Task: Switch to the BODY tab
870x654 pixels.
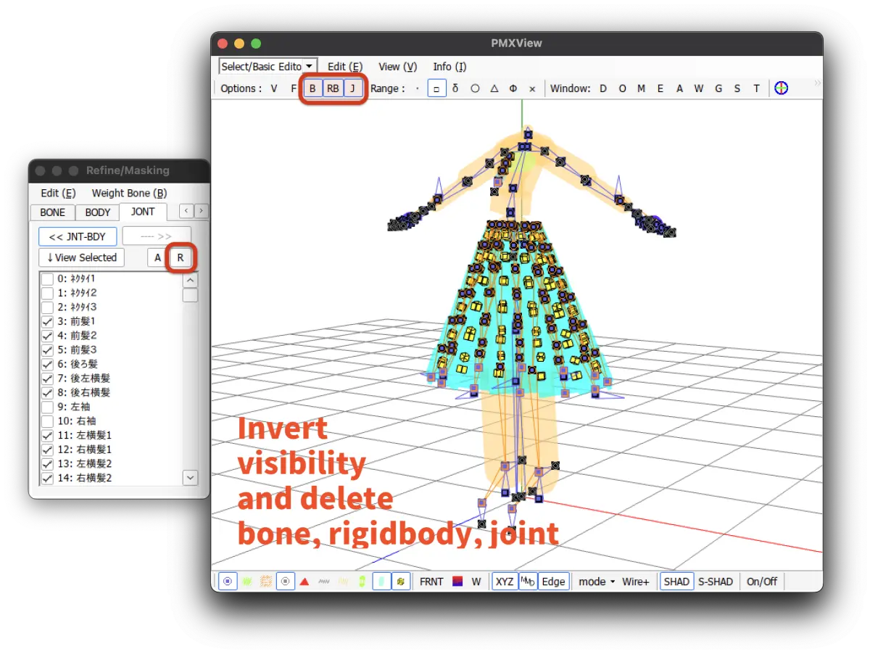Action: pos(98,212)
